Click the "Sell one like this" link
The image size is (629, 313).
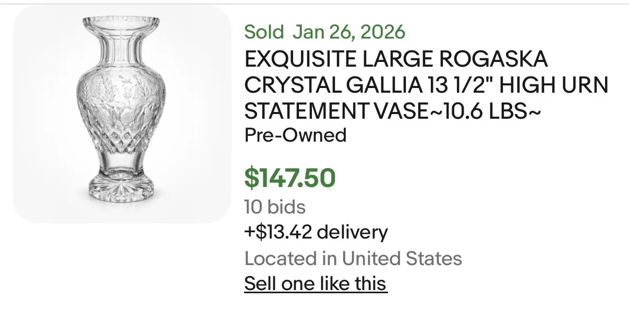click(x=316, y=284)
